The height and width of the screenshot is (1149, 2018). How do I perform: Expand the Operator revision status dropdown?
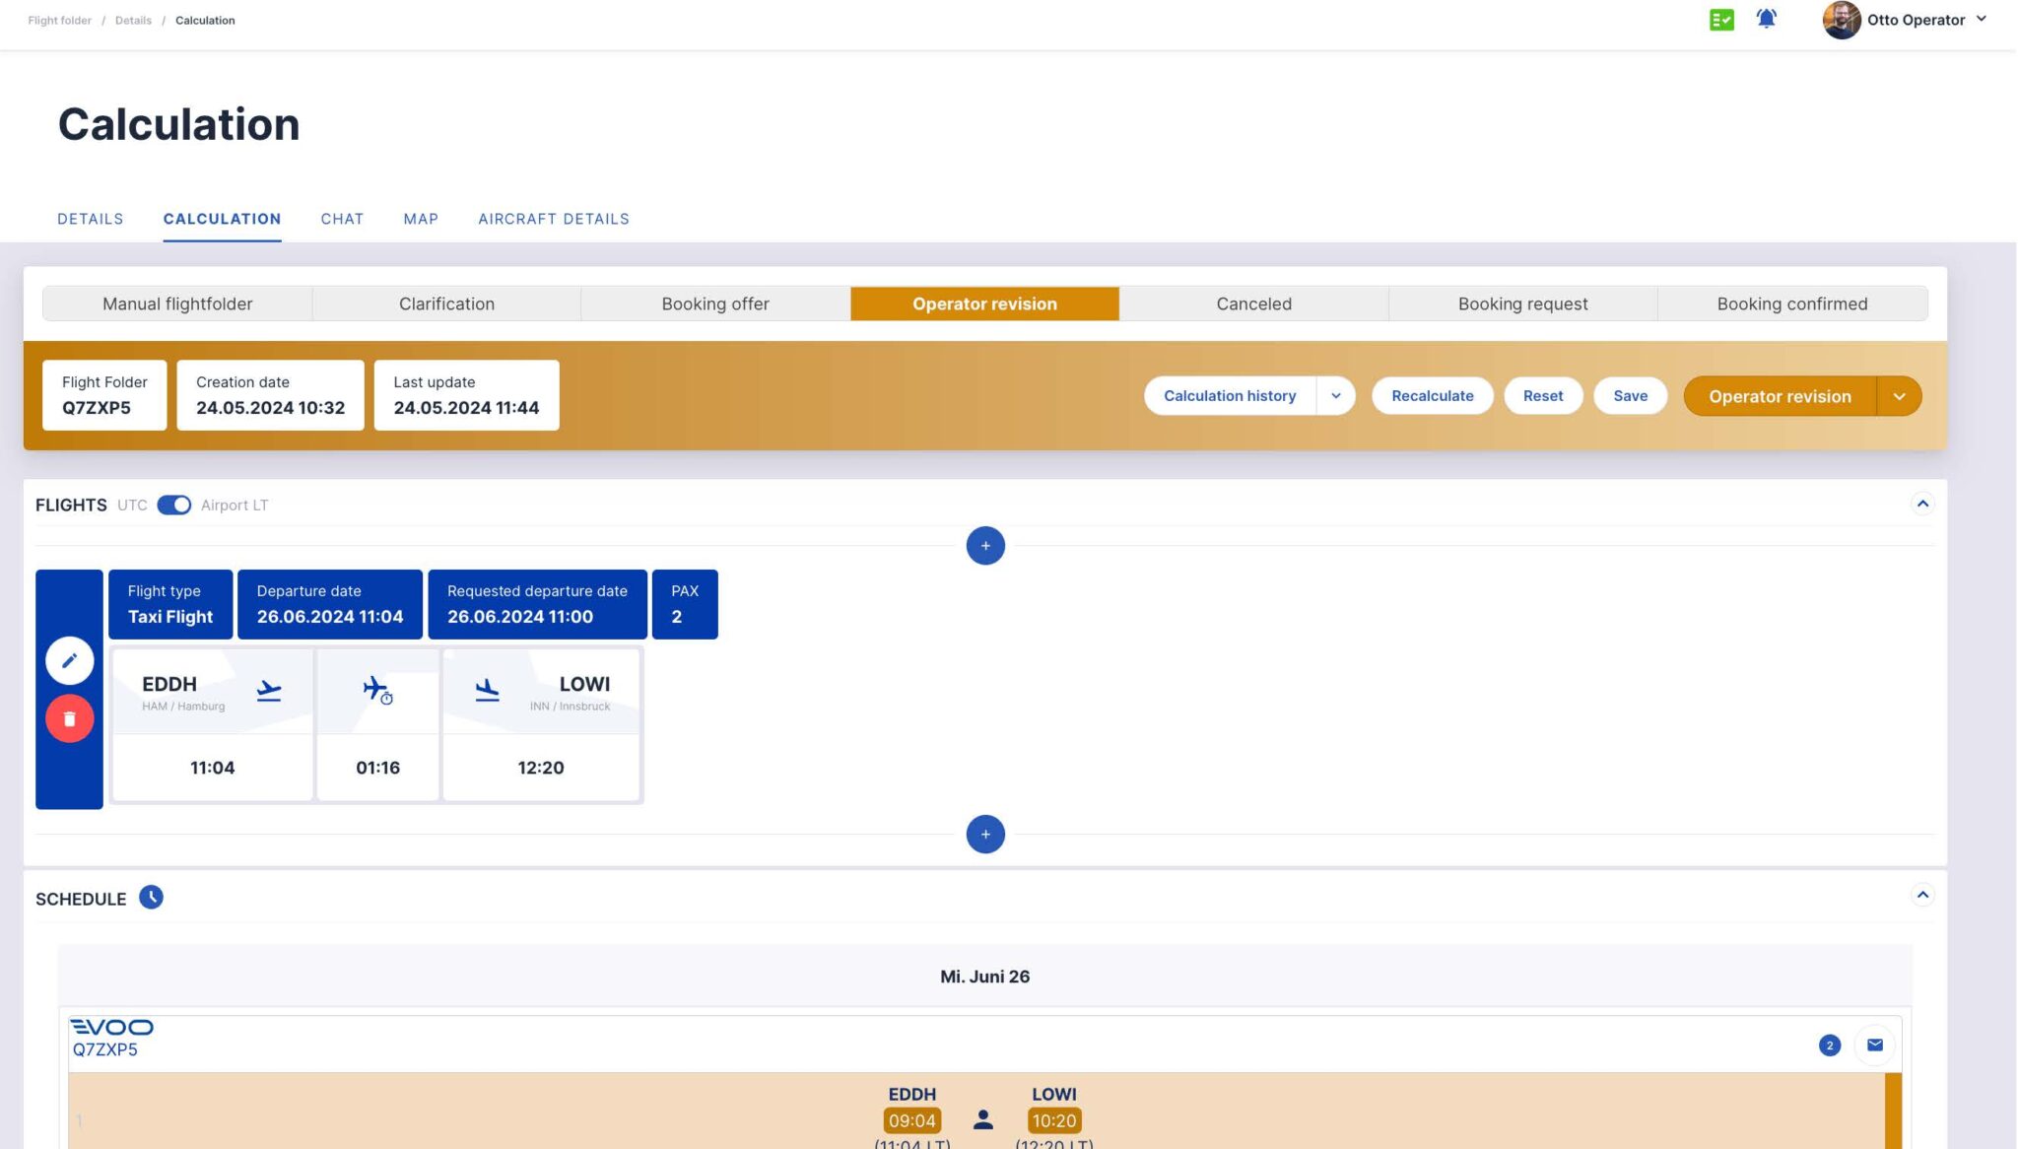coord(1898,395)
